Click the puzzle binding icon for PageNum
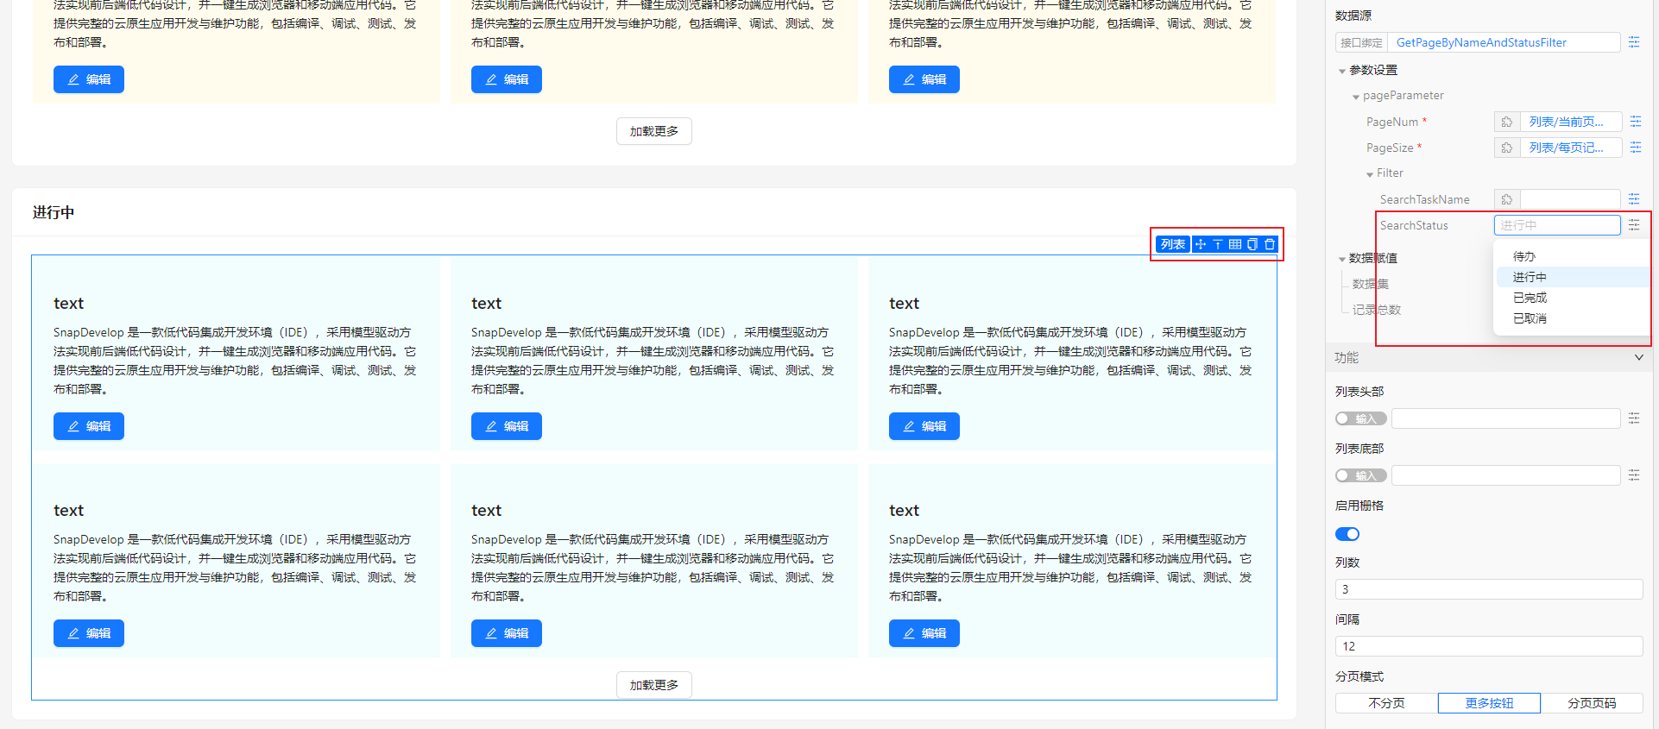1659x729 pixels. pyautogui.click(x=1507, y=122)
